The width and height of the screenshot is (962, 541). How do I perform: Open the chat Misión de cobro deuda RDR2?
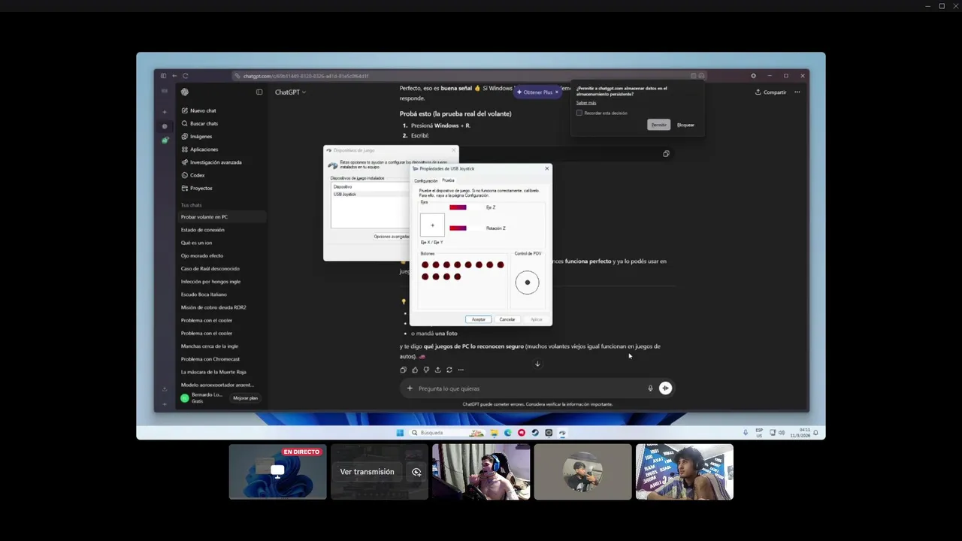213,307
